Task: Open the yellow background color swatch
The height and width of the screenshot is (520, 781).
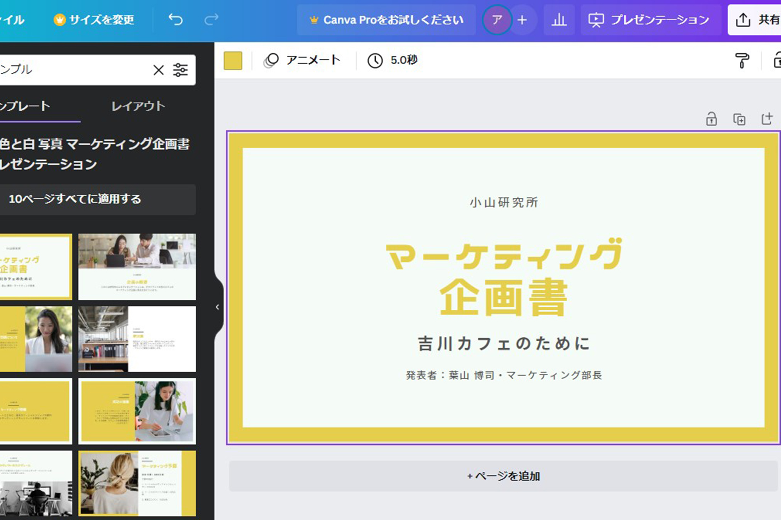Action: point(233,61)
